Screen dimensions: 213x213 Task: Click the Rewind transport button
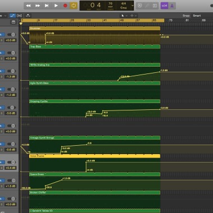tap(28, 6)
